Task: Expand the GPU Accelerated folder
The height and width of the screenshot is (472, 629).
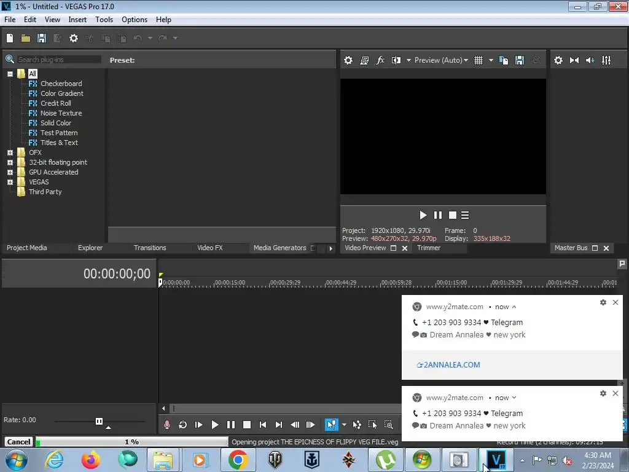Action: (x=10, y=172)
